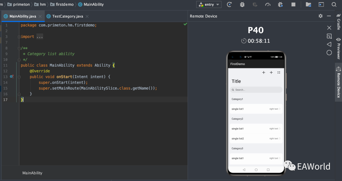Screen dimensions: 342x181
Task: Click the override gutter icon on line 13
Action: (x=12, y=76)
